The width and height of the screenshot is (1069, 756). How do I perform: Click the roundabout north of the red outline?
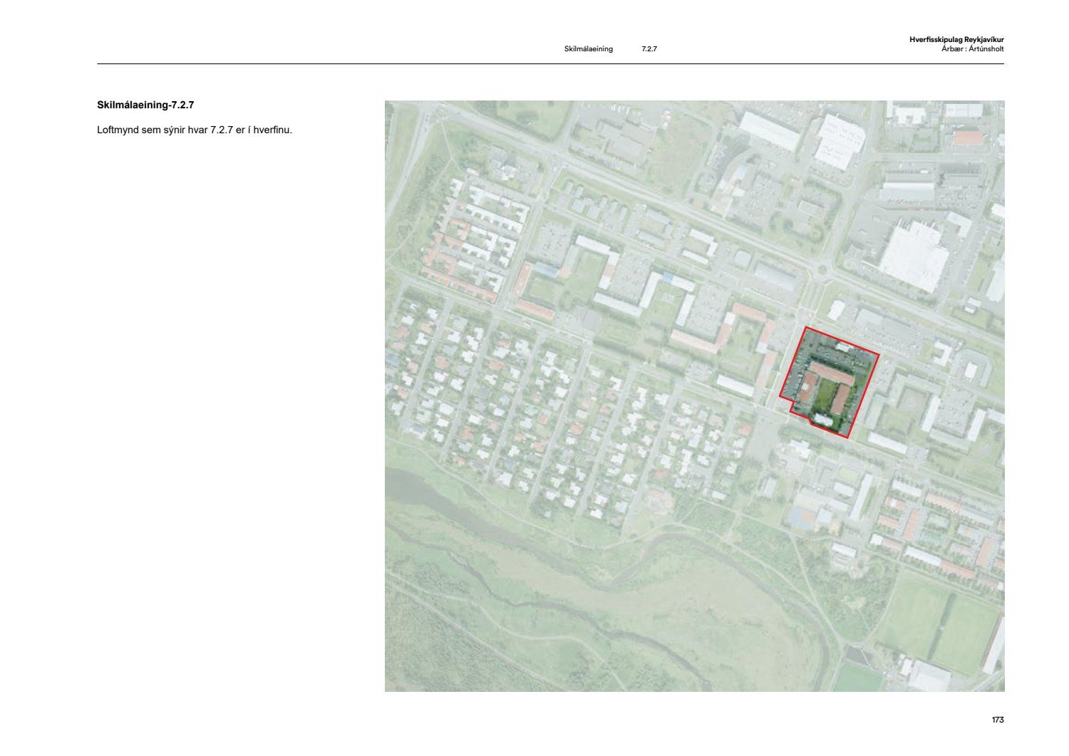(x=823, y=271)
